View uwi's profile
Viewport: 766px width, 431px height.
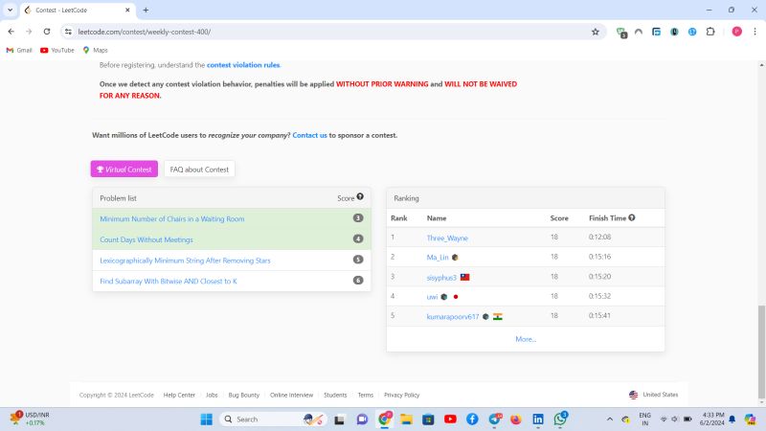click(432, 297)
